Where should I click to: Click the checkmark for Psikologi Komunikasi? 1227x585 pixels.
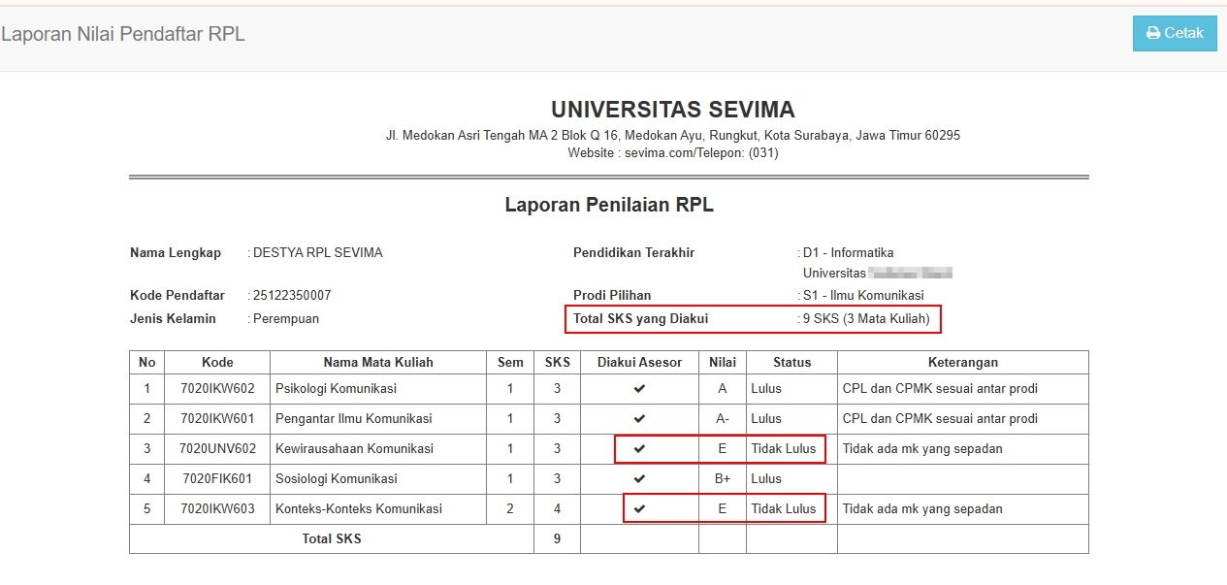click(x=639, y=389)
